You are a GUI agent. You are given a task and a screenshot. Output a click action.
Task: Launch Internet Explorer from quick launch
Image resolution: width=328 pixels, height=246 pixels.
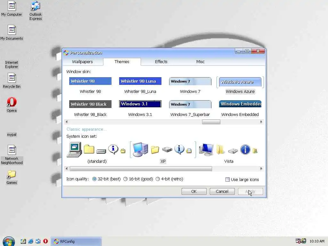tap(30, 241)
